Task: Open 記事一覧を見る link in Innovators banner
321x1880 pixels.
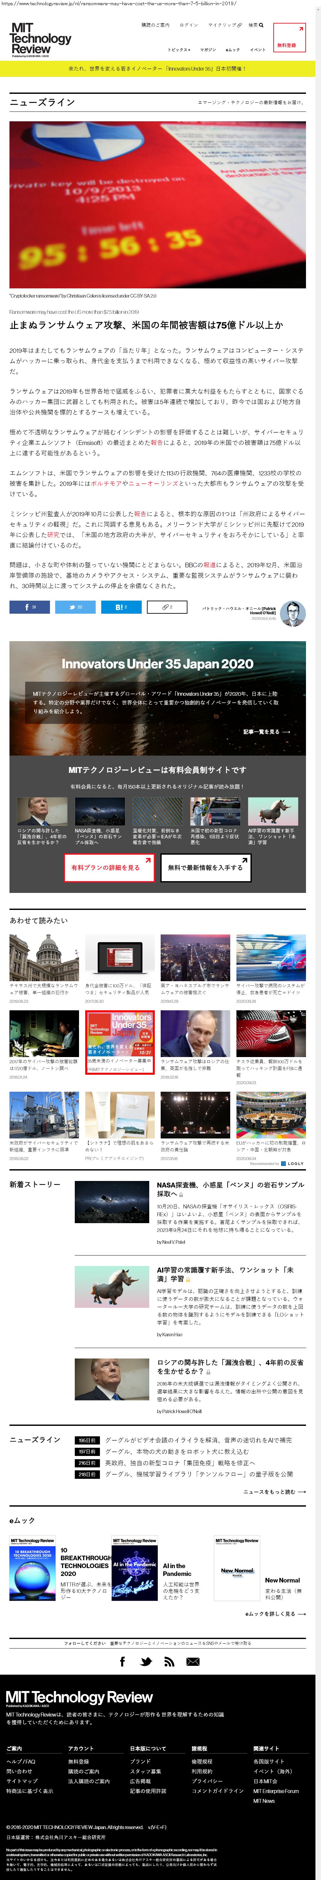Action: point(266,731)
